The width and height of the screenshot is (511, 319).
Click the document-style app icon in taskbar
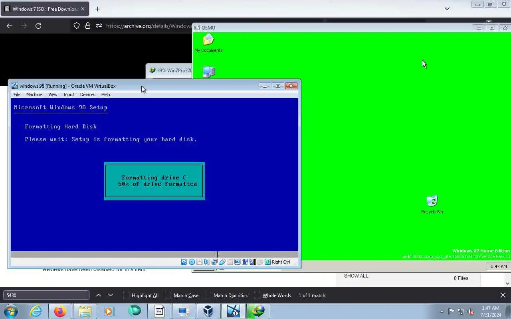click(159, 311)
